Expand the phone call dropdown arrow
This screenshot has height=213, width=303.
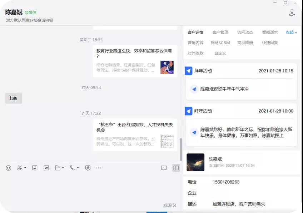78,168
